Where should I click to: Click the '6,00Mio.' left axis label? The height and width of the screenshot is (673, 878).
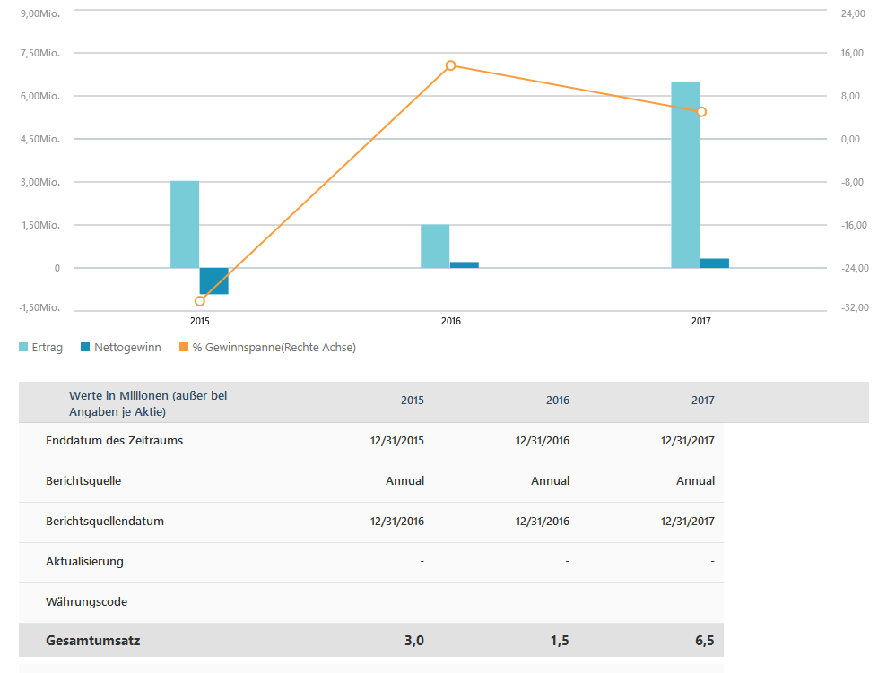click(x=40, y=96)
